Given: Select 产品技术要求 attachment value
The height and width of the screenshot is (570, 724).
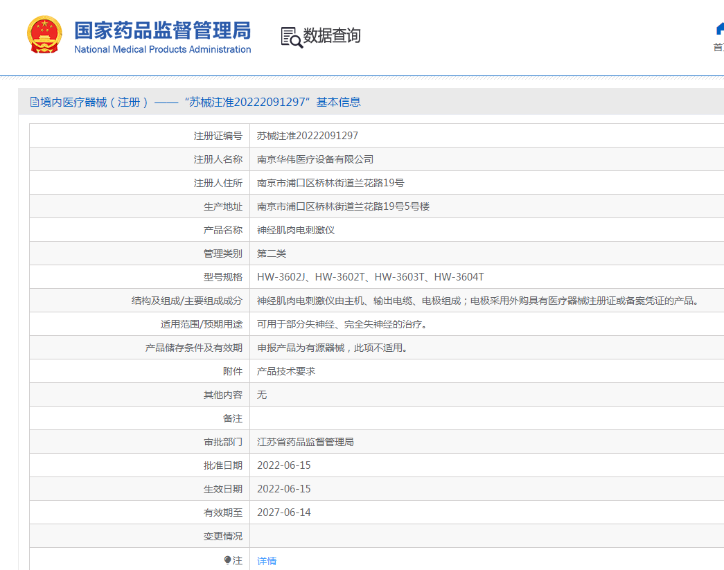Looking at the screenshot, I should (x=286, y=371).
